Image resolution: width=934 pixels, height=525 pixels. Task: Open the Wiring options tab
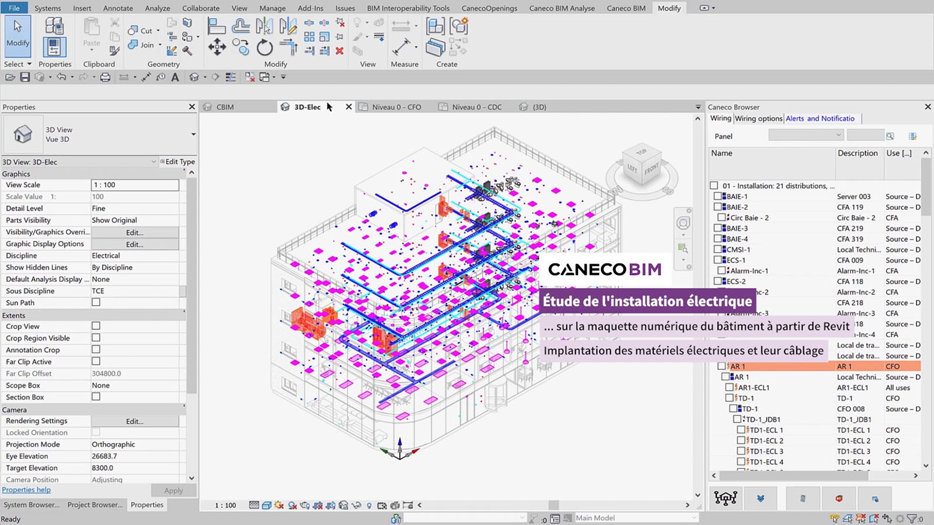pyautogui.click(x=758, y=118)
